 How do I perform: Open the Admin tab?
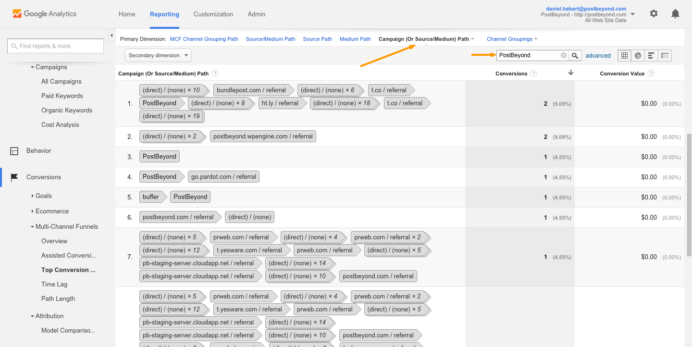(256, 14)
